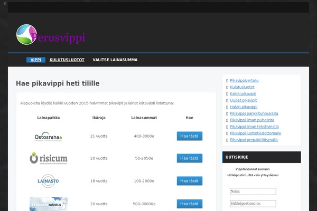Viewport: 317px width, 211px height.
Task: Click the Lainasummat column header
Action: click(144, 118)
